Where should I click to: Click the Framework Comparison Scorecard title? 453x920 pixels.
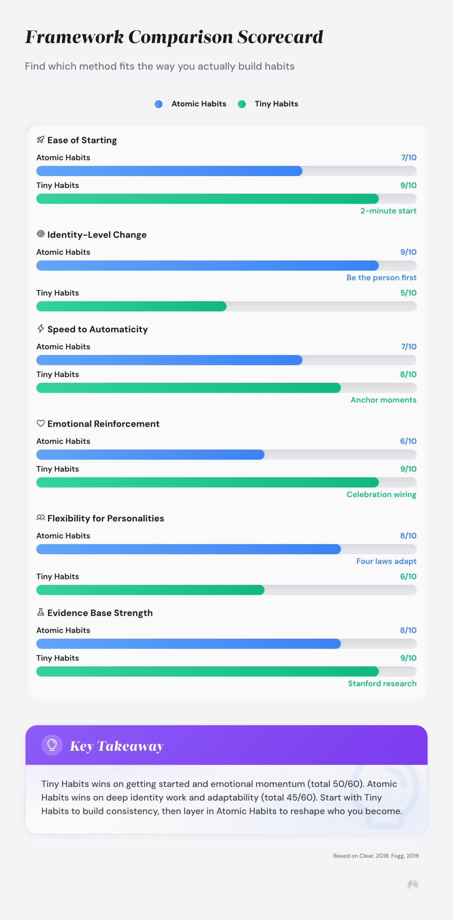pos(174,37)
